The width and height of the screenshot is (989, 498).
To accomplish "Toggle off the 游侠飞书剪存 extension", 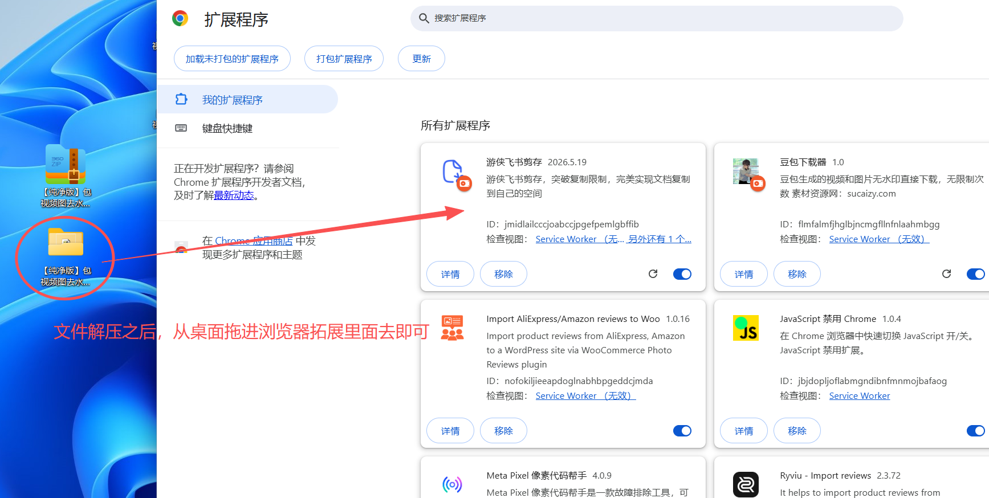I will click(x=682, y=274).
